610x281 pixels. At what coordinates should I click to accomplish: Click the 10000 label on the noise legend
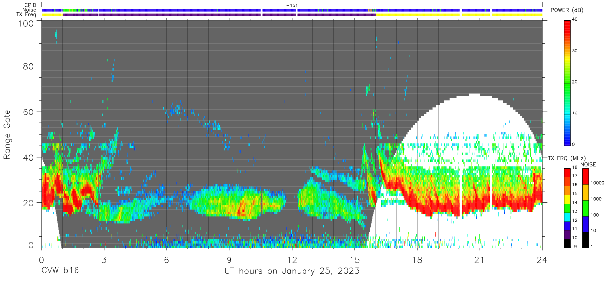(x=598, y=183)
